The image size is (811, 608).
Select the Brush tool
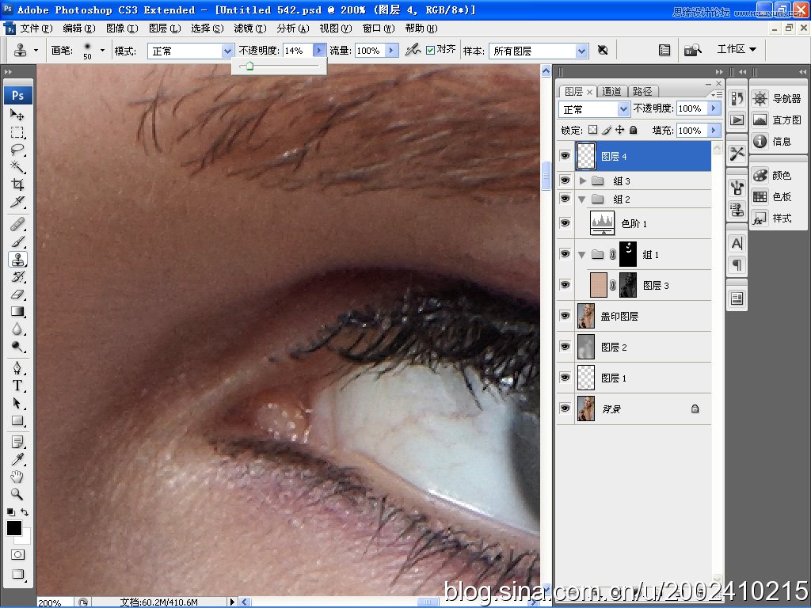coord(17,242)
